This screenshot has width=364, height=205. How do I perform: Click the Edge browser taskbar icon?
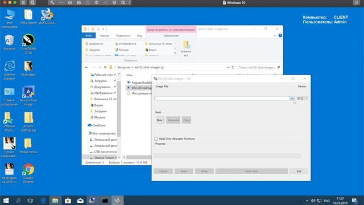click(43, 200)
